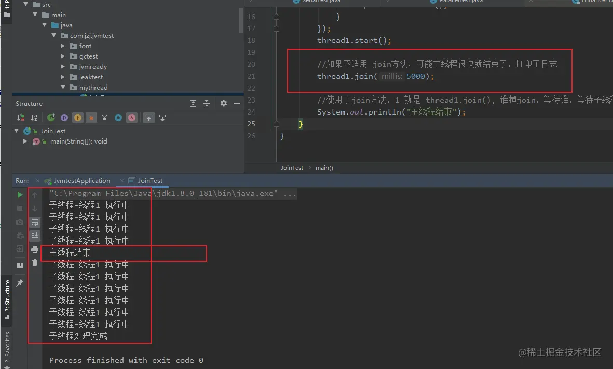Viewport: 613px width, 369px height.
Task: Click the Stop process square icon
Action: [20, 208]
